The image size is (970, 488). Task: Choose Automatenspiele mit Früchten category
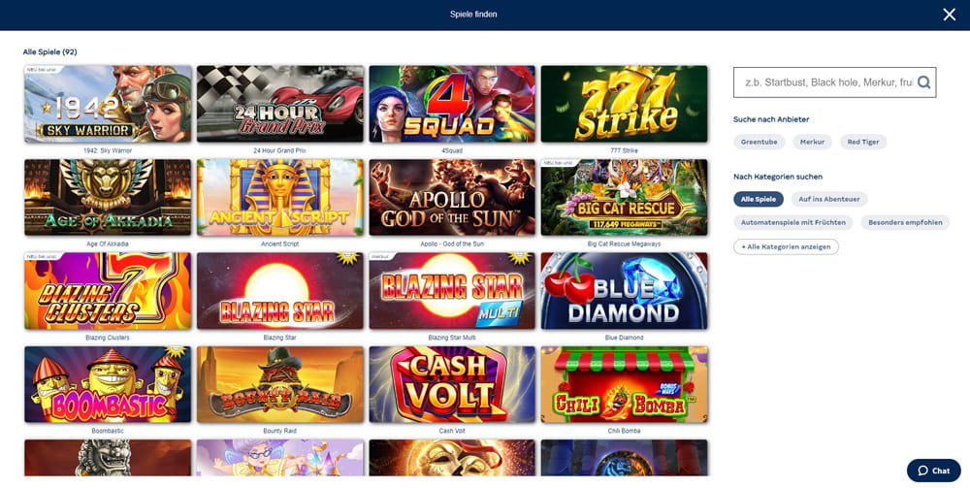click(x=793, y=223)
